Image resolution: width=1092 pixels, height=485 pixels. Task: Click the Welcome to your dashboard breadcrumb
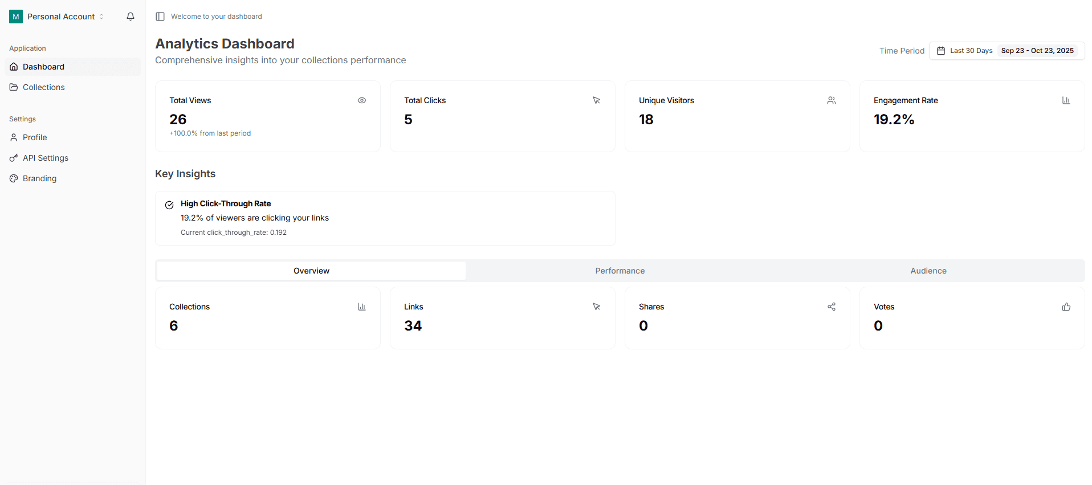[x=216, y=17]
